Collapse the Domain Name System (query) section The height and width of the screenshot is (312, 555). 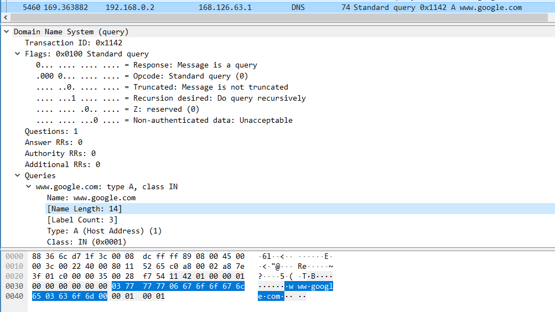point(7,32)
